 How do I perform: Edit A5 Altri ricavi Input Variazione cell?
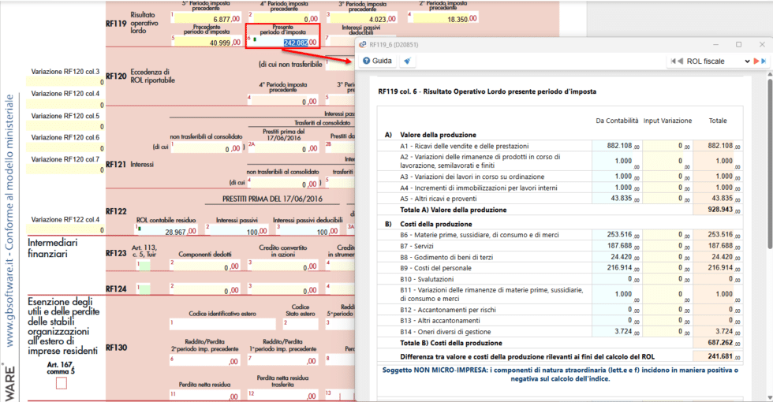[667, 199]
